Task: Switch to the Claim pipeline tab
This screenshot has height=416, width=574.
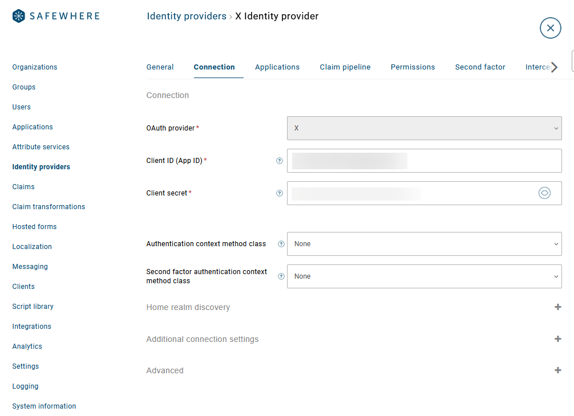Action: pos(345,67)
